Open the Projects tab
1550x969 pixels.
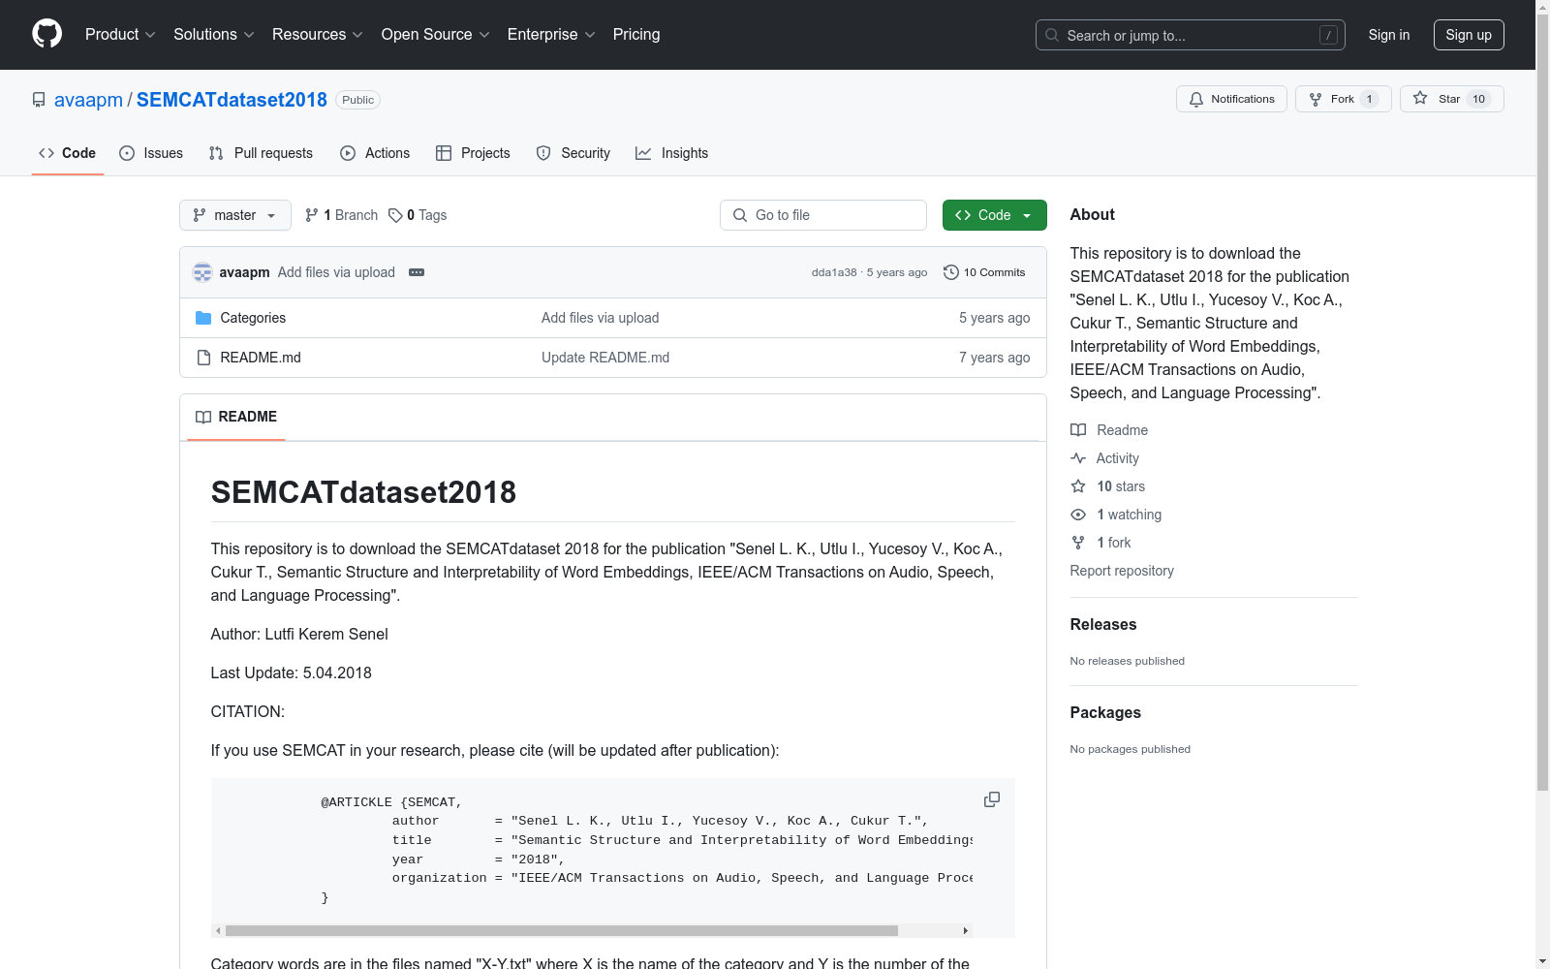(x=473, y=153)
